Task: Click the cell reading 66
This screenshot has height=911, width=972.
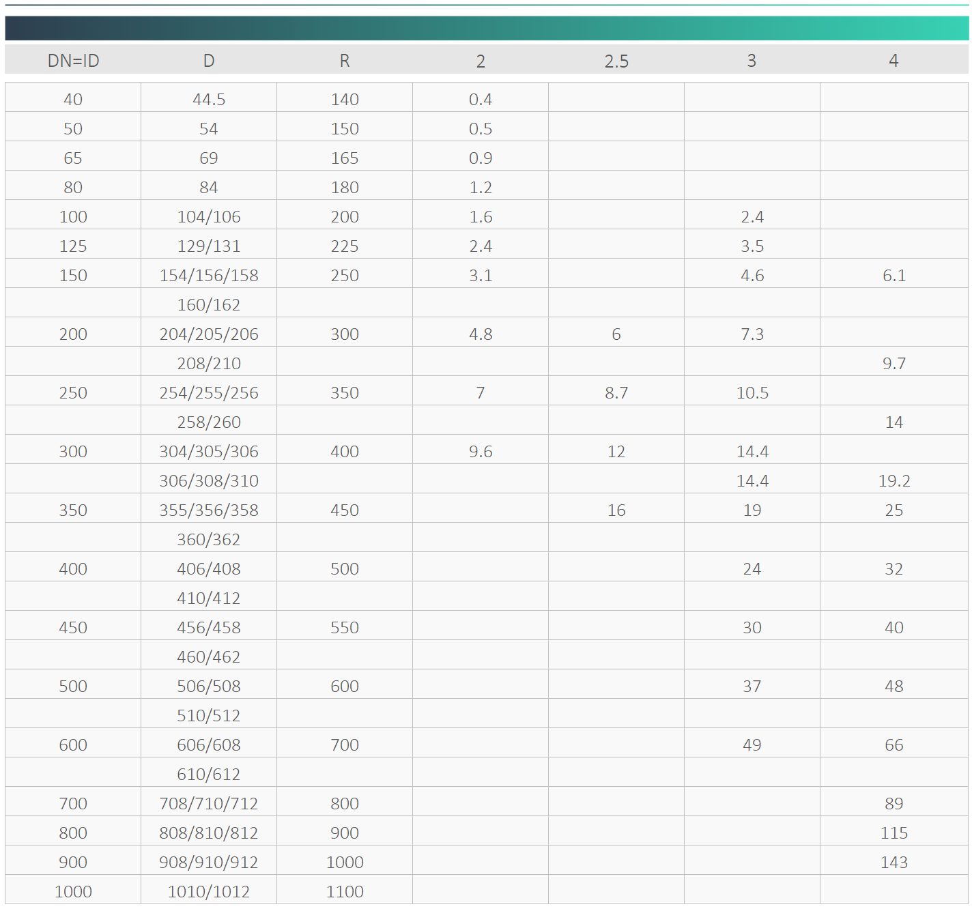Action: point(894,745)
